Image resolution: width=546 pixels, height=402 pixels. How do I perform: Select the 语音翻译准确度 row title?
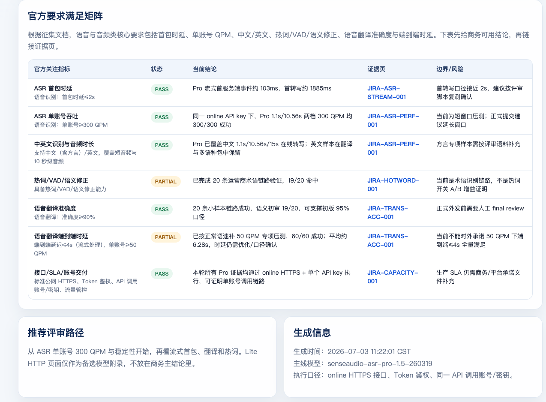(x=55, y=208)
